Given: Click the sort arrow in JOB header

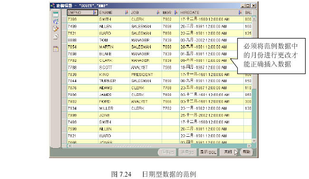Looking at the screenshot, I should point(158,13).
